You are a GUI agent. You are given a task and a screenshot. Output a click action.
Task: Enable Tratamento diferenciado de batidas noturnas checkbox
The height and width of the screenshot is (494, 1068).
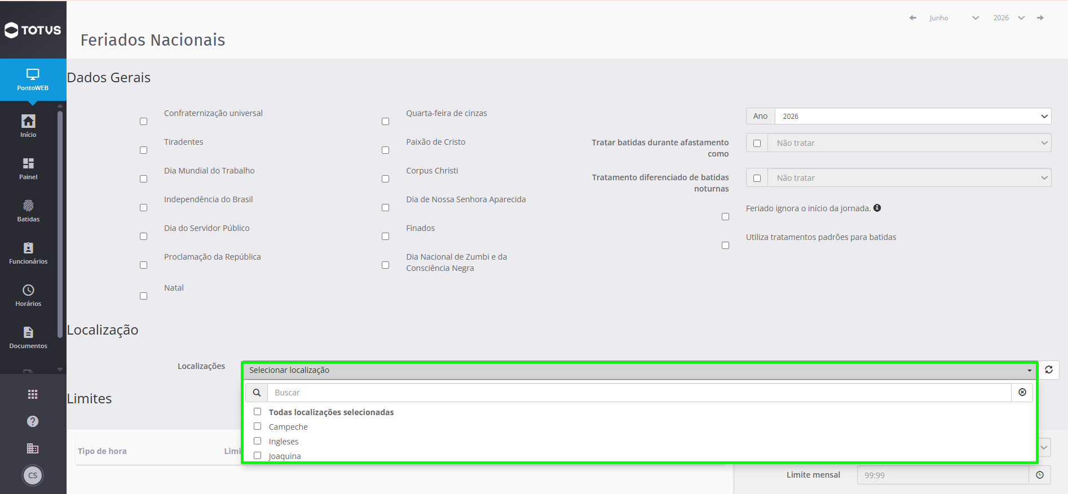pyautogui.click(x=757, y=178)
